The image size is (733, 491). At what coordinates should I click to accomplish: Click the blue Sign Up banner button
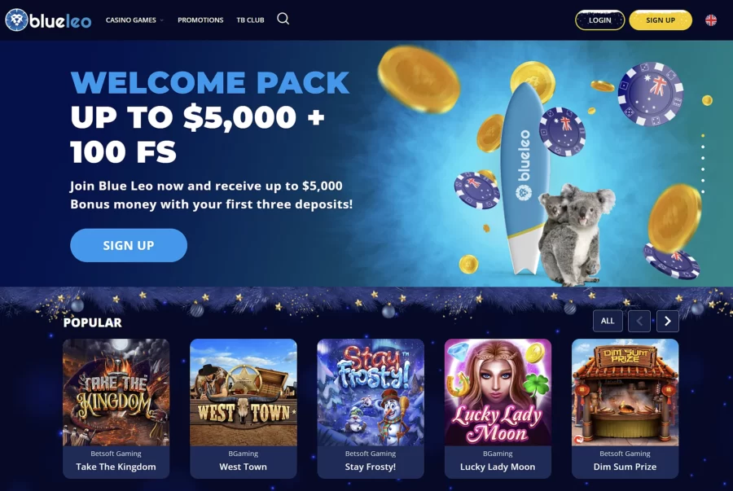coord(129,245)
